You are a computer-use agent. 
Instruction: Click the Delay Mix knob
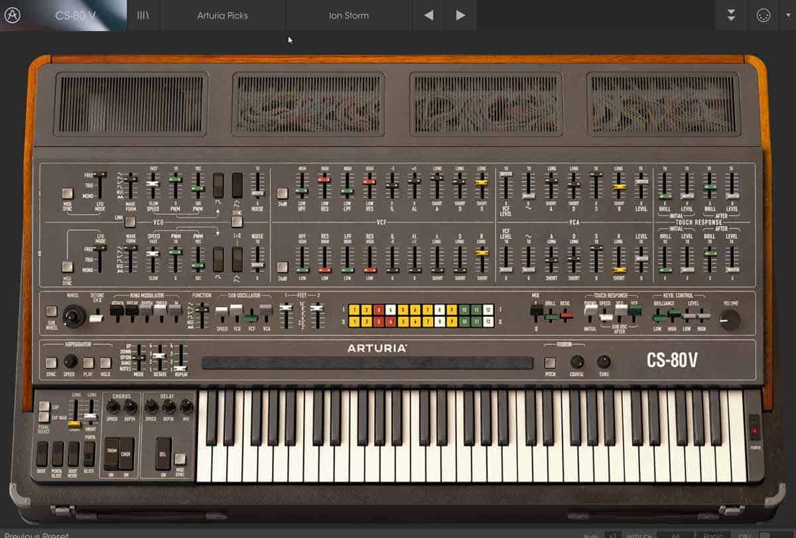pyautogui.click(x=186, y=406)
